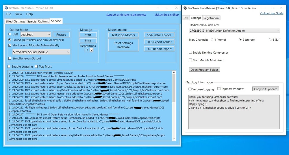The height and width of the screenshot is (155, 289).
Task: Open the View menu
Action: (x=18, y=14)
